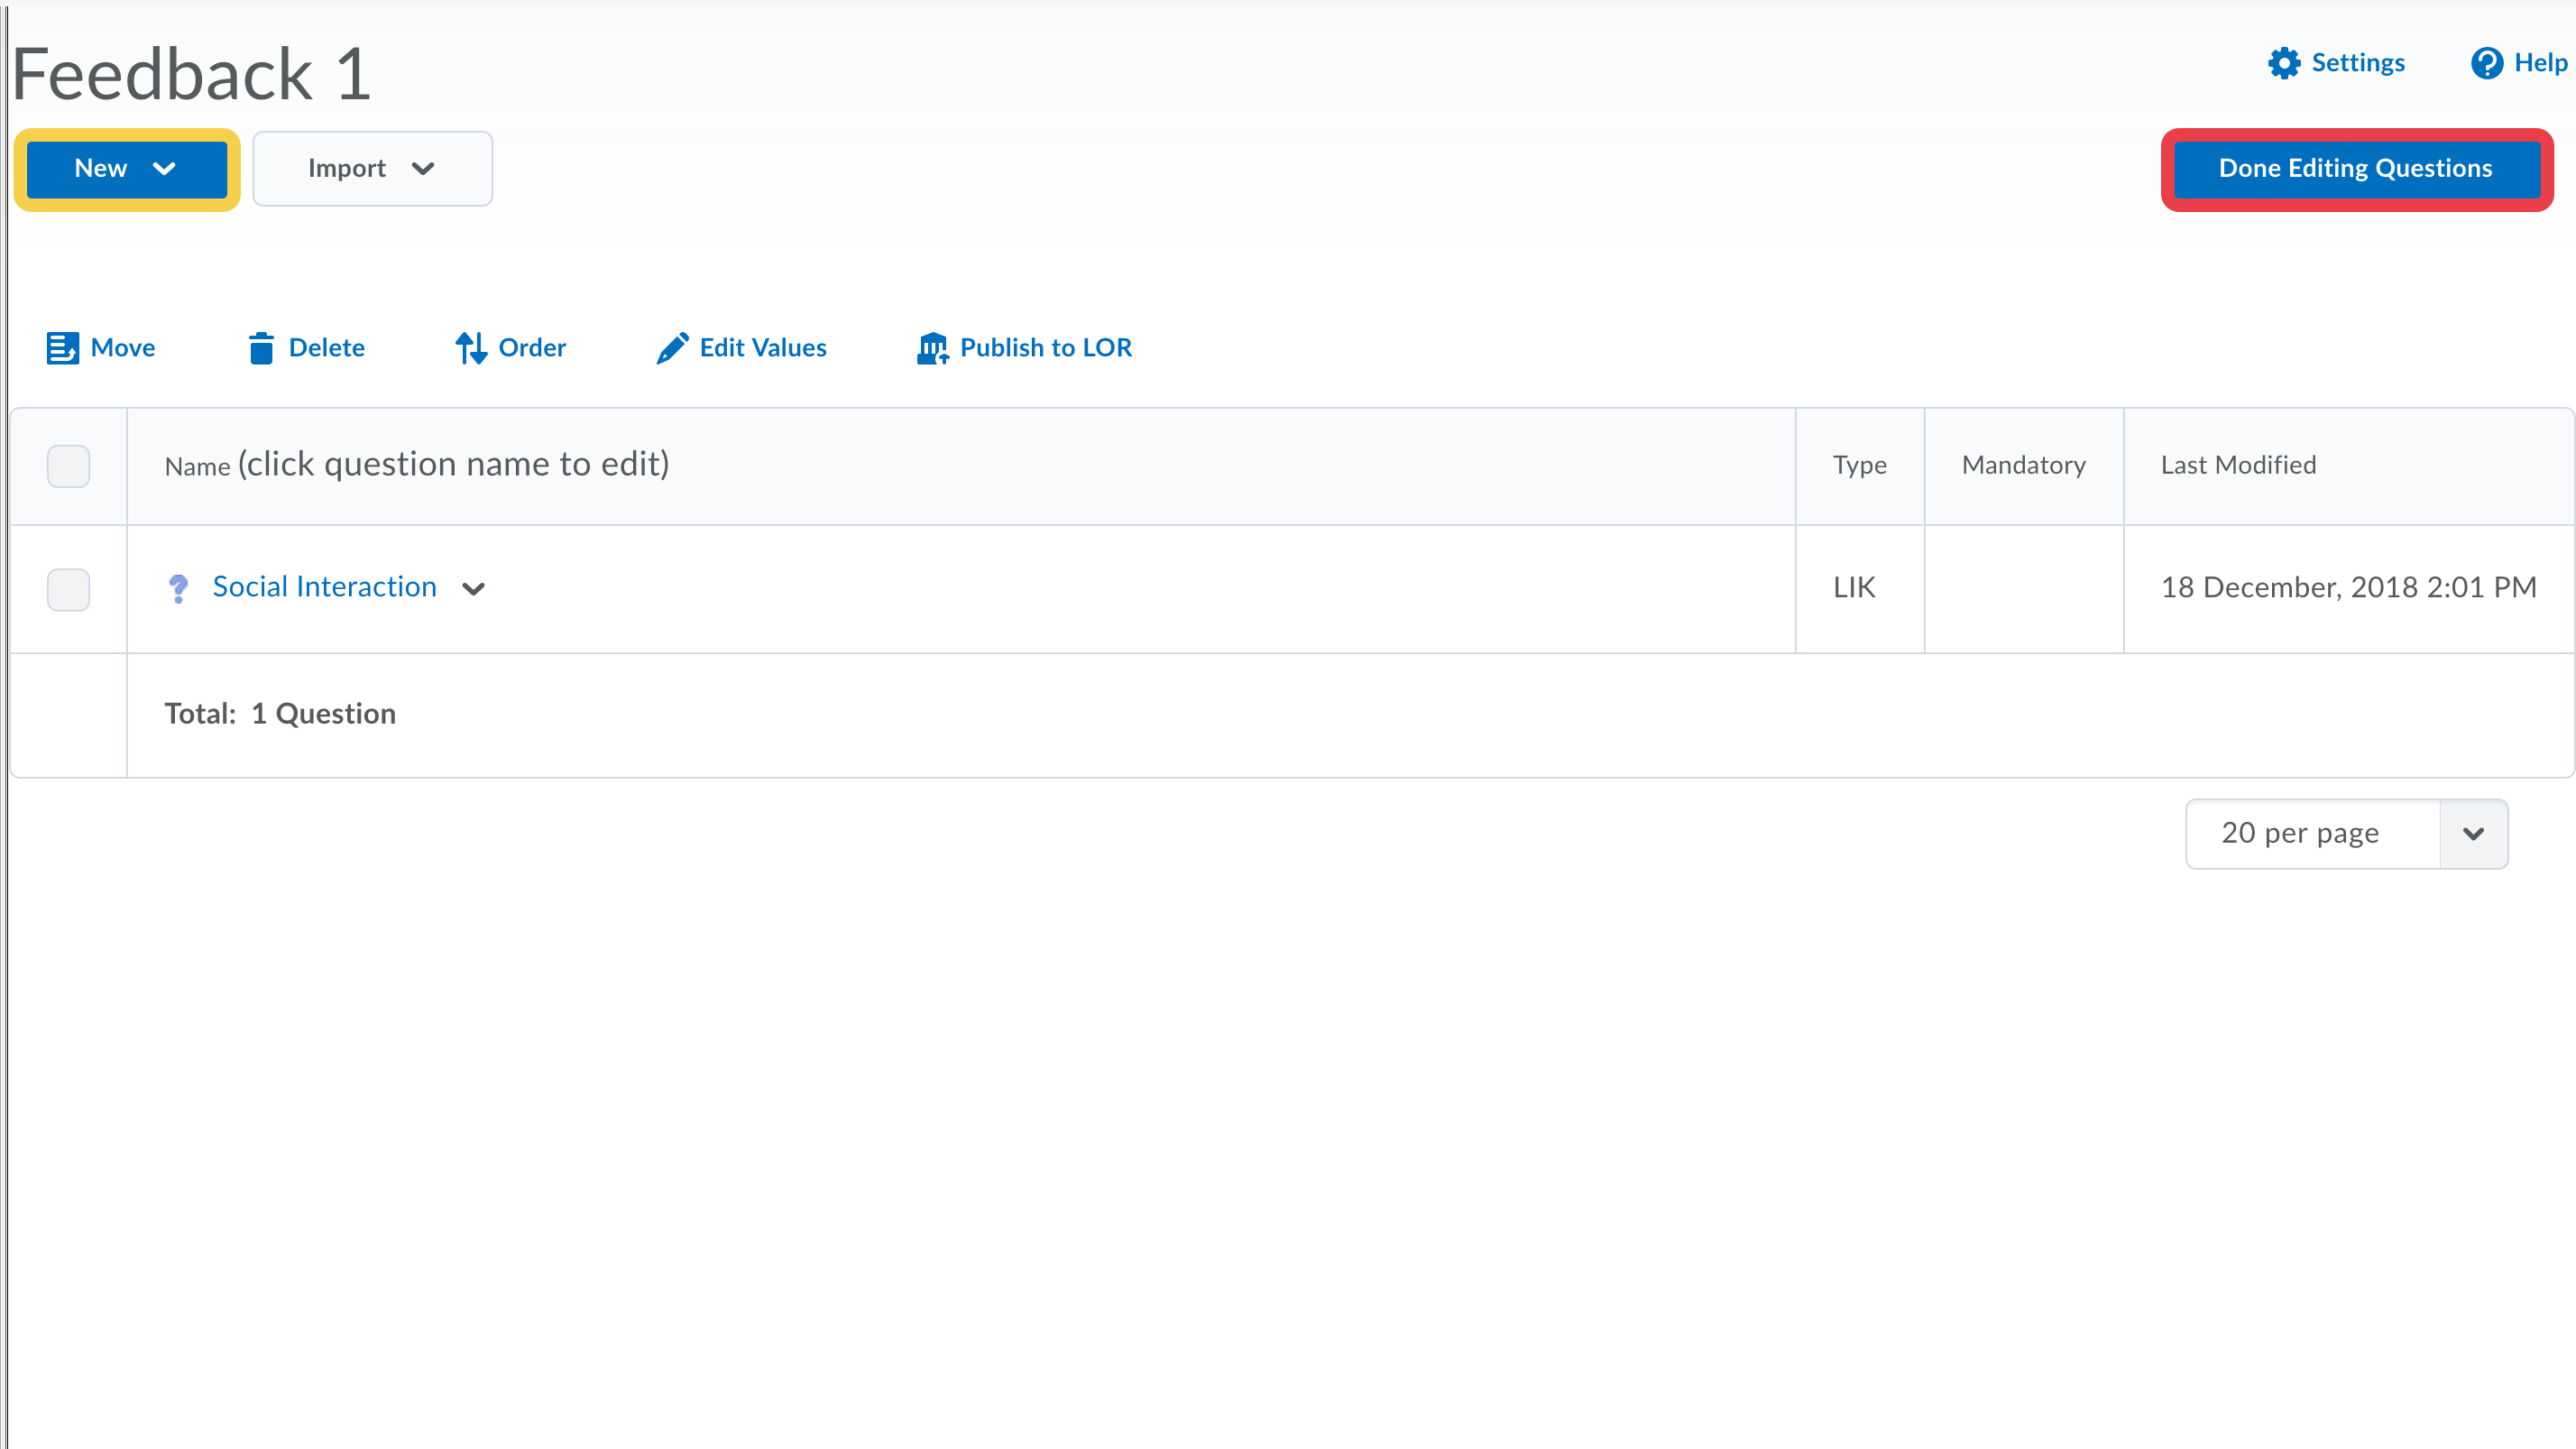
Task: Click the Help question mark icon
Action: pos(2486,63)
